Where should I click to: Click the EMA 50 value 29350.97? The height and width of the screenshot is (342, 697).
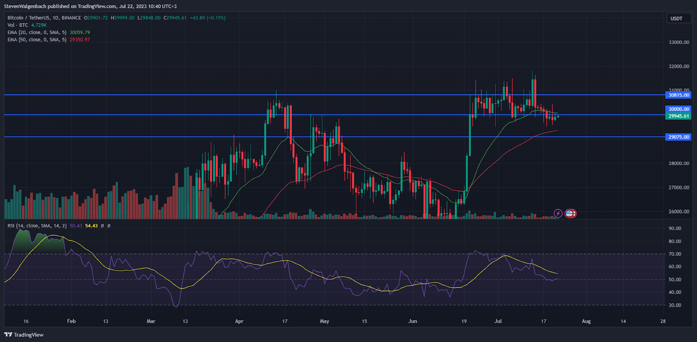(80, 40)
